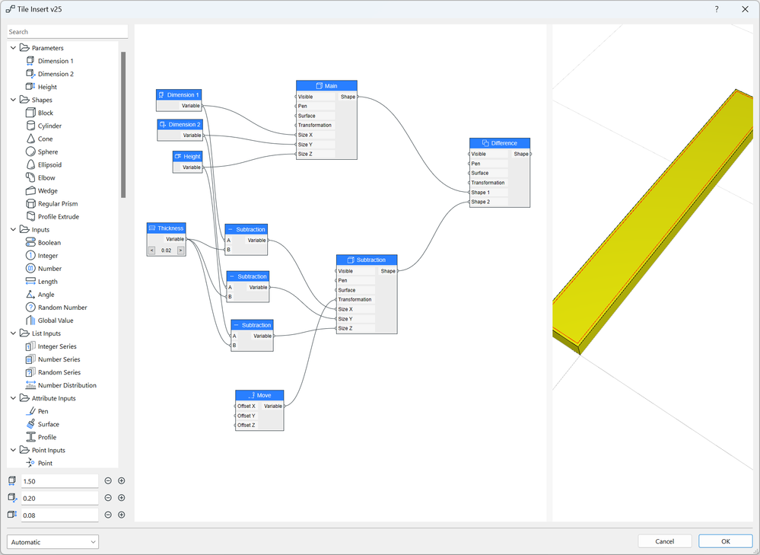This screenshot has width=760, height=555.
Task: Click the library tree scrollbar
Action: 123,125
